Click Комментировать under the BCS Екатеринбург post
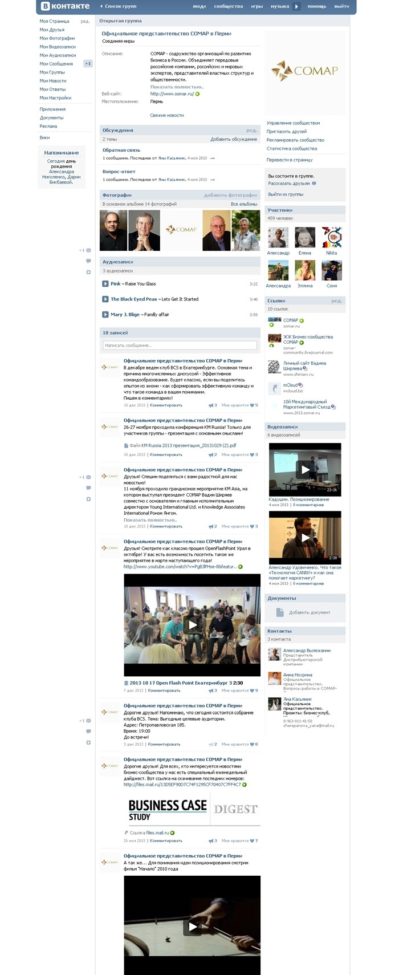 pyautogui.click(x=166, y=405)
